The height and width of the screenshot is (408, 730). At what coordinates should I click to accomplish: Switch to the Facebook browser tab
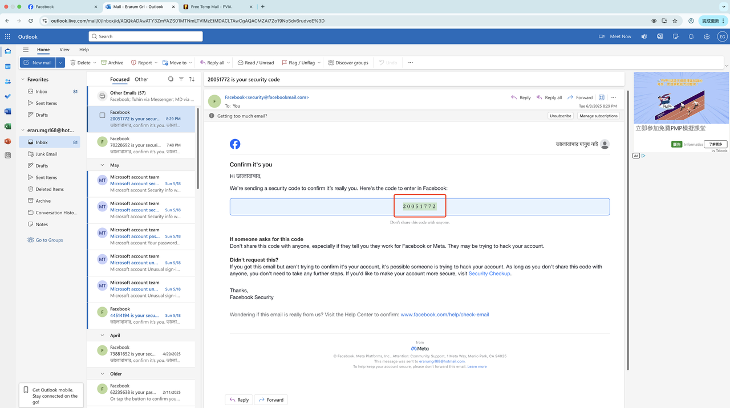pos(63,7)
